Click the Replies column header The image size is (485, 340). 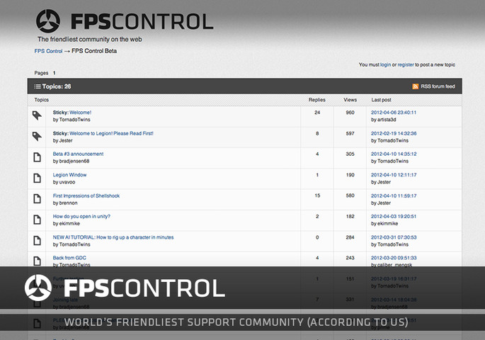tap(317, 100)
